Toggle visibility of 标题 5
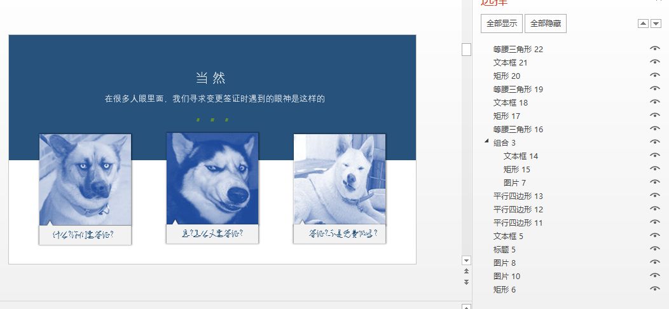Viewport: 669px width, 309px height. point(654,249)
